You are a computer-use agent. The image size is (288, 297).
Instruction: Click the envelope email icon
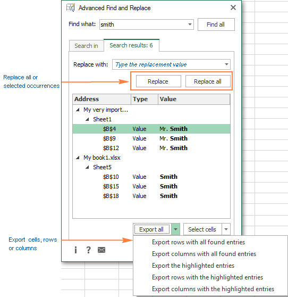(101, 250)
